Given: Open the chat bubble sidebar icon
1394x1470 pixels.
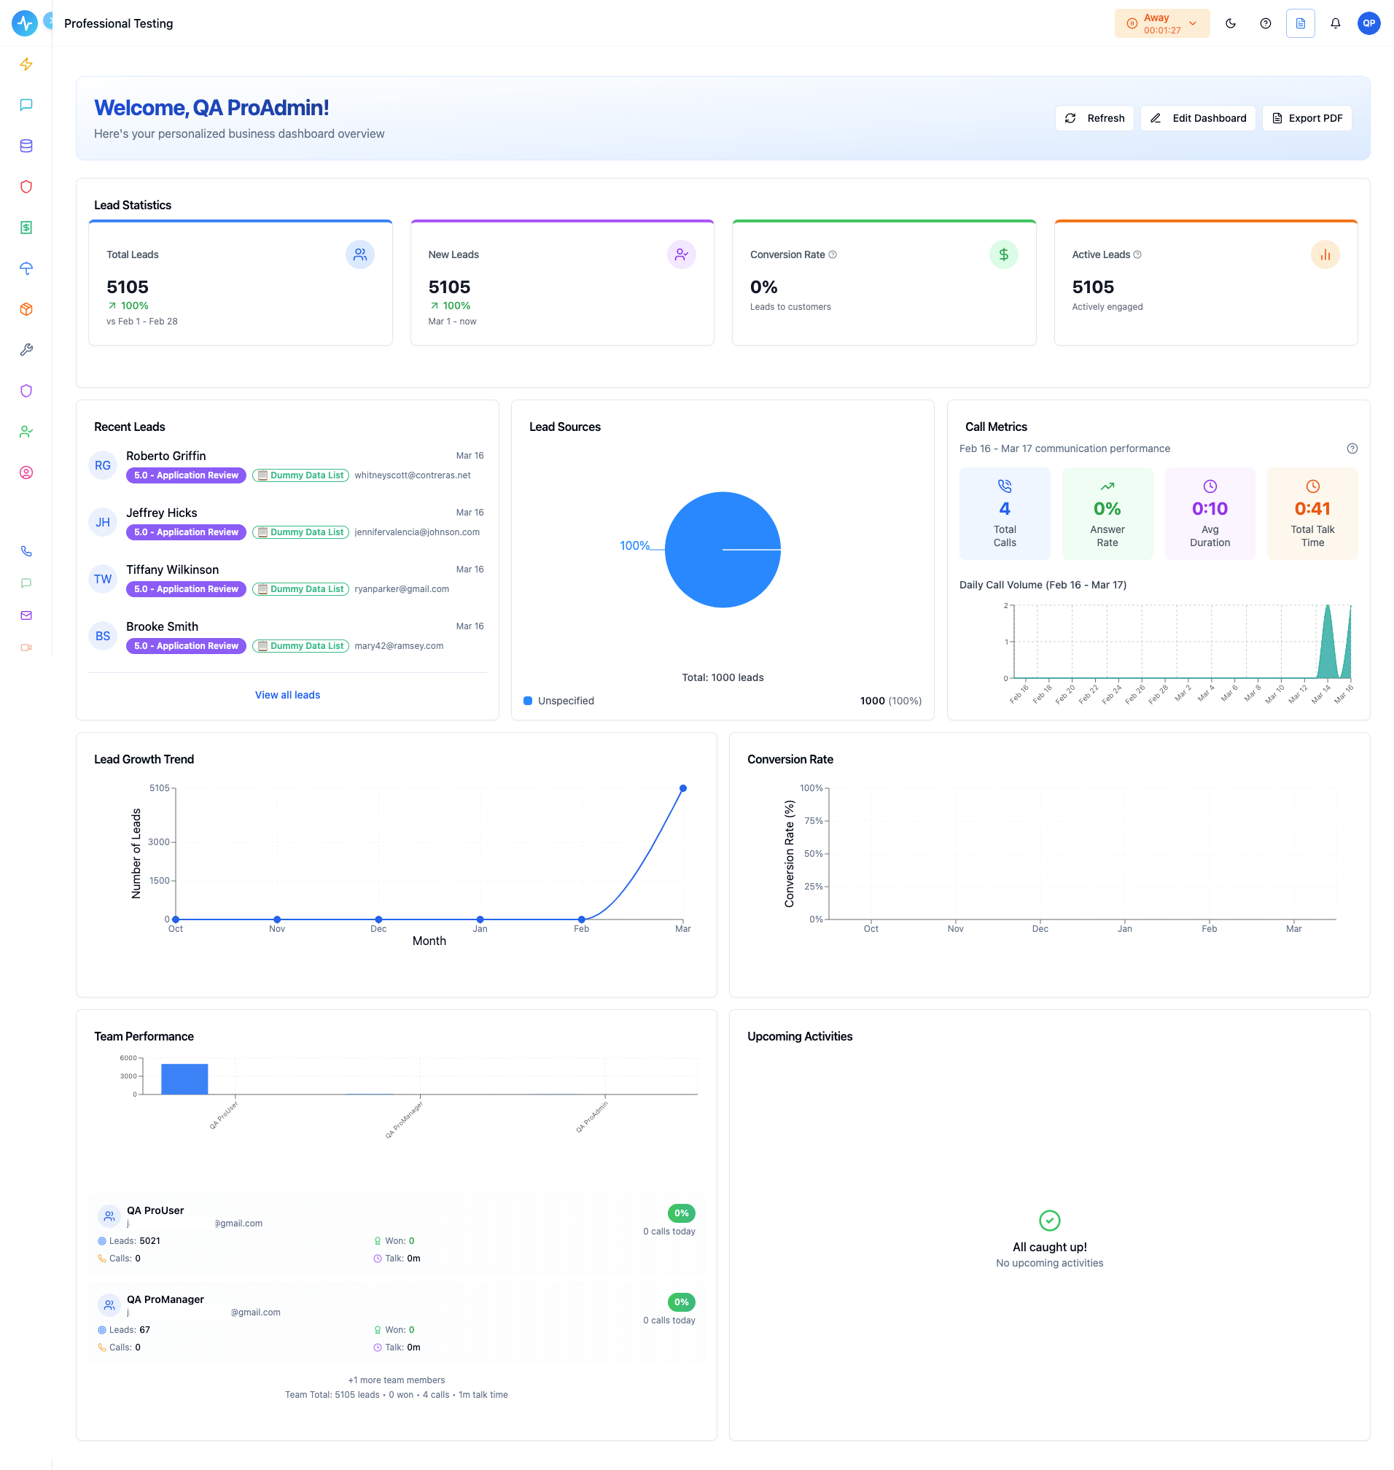Looking at the screenshot, I should (x=26, y=105).
